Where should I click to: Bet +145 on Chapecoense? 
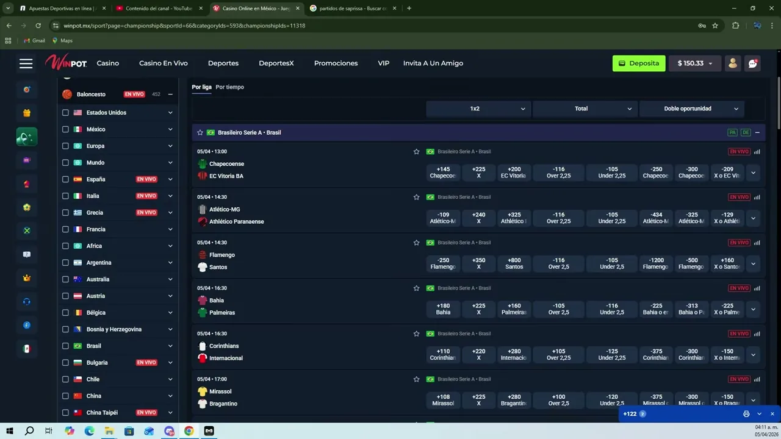[x=444, y=173]
